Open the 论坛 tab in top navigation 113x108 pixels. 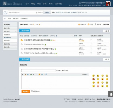coord(33,4)
